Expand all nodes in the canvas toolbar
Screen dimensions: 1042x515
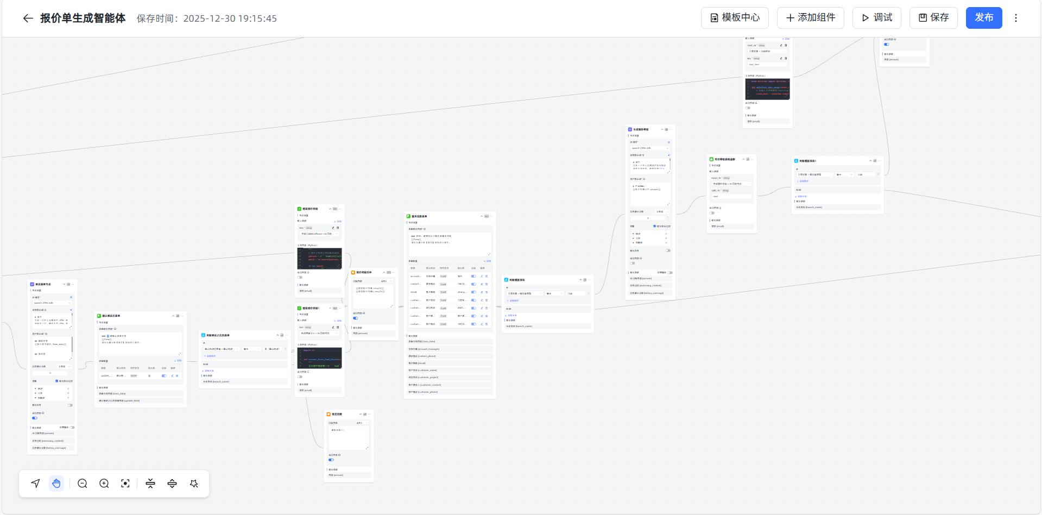tap(172, 483)
